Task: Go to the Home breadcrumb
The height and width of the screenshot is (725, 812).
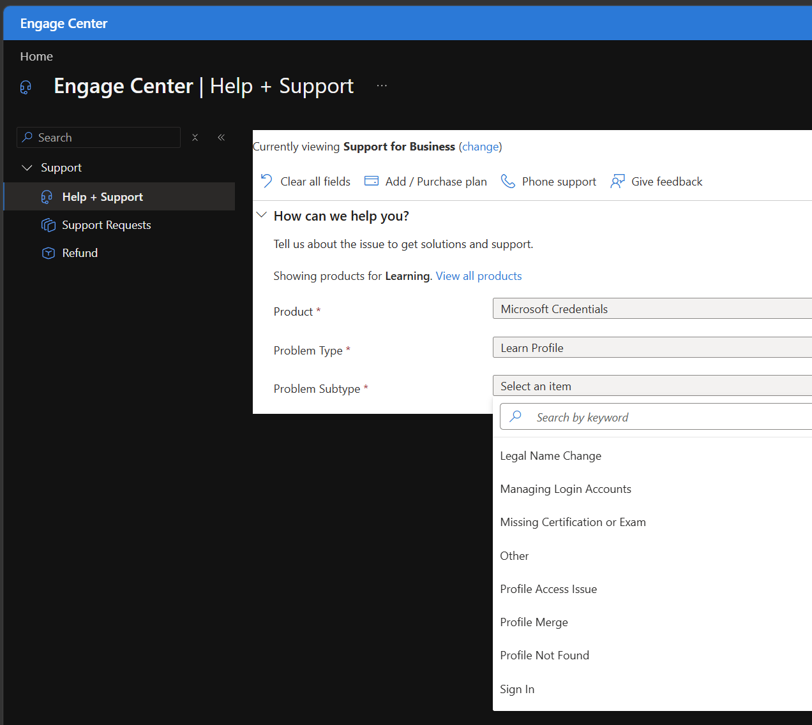Action: click(36, 56)
